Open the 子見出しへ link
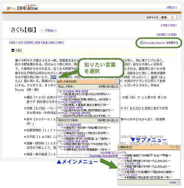Image resolution: width=184 pixels, height=188 pixels. (51, 30)
